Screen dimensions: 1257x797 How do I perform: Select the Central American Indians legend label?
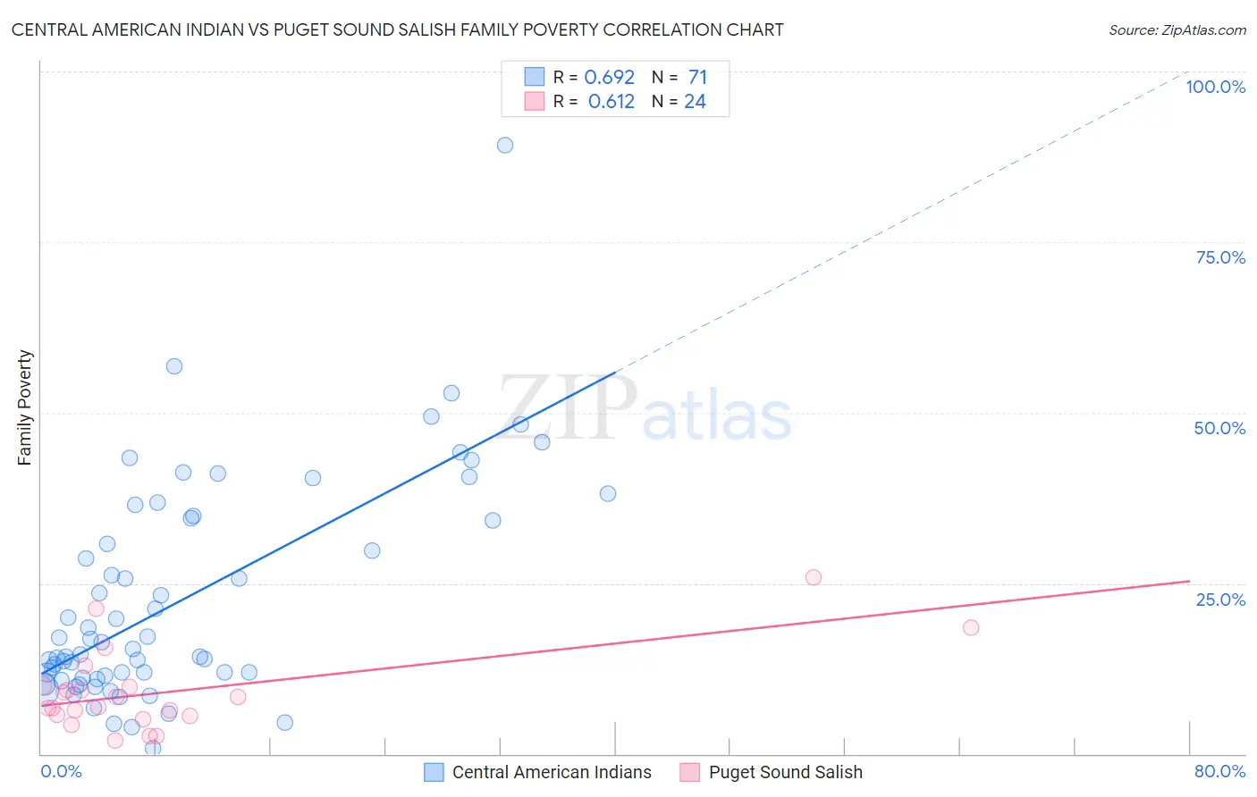coord(552,772)
